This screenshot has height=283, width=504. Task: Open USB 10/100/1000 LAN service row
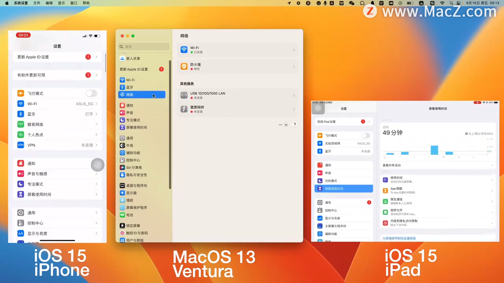pyautogui.click(x=238, y=96)
